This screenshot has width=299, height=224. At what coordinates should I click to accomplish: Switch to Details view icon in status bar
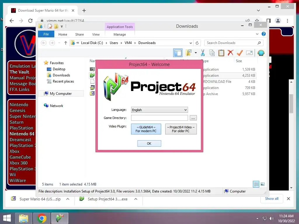[256, 184]
